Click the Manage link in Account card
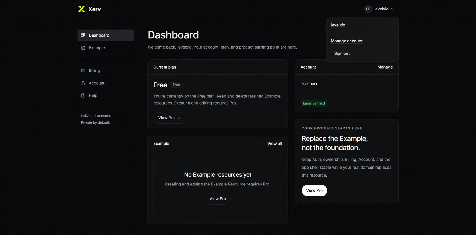Image resolution: width=476 pixels, height=235 pixels. 385,67
